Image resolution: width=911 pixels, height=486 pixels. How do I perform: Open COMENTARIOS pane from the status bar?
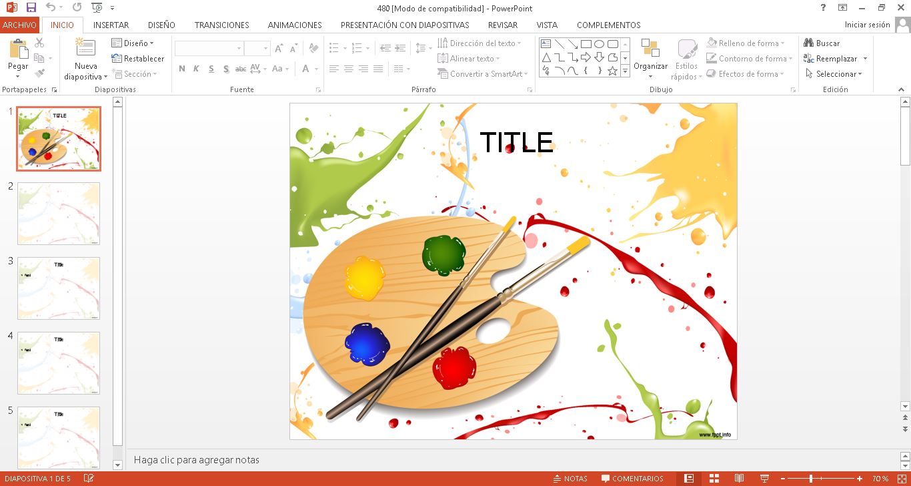coord(632,479)
